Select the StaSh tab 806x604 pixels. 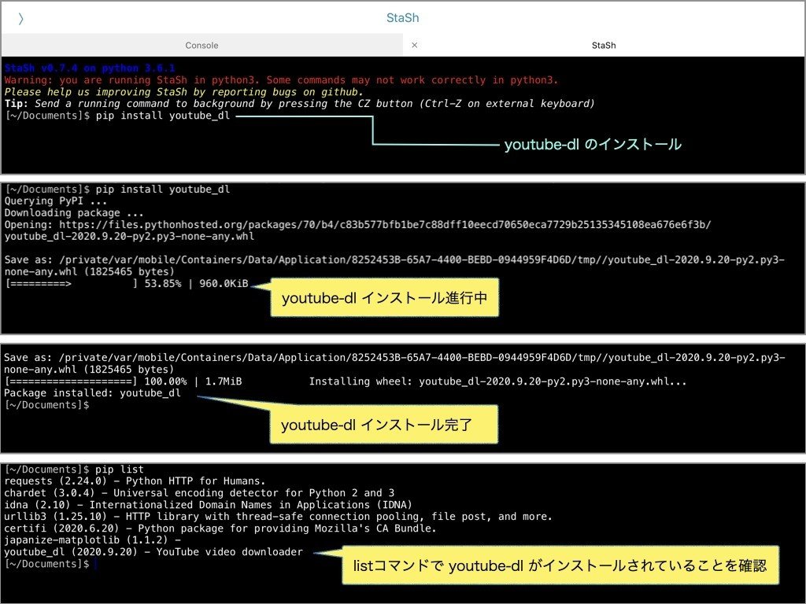(x=604, y=45)
